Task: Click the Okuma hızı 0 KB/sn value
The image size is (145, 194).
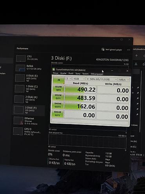Action: [x=54, y=163]
